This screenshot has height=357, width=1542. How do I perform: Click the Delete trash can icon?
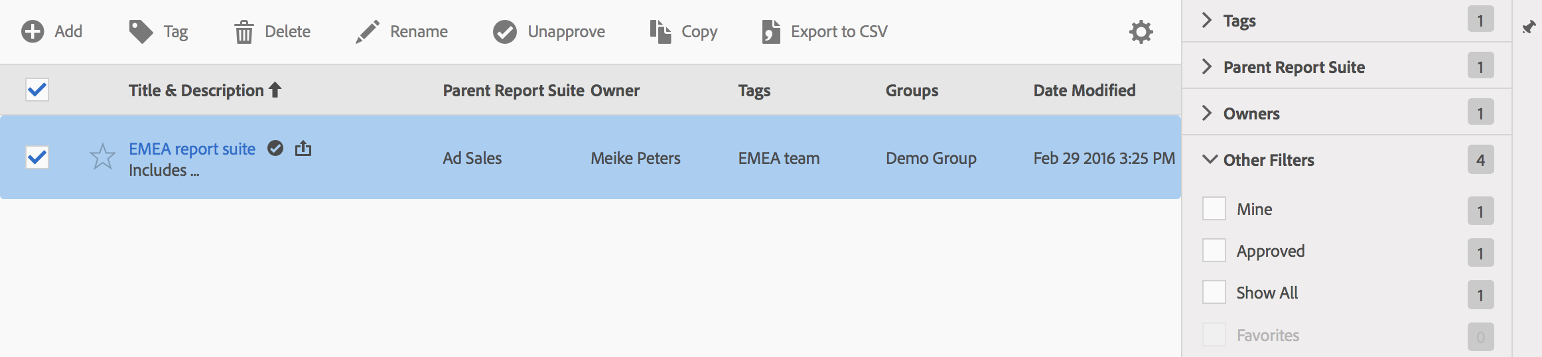[244, 32]
